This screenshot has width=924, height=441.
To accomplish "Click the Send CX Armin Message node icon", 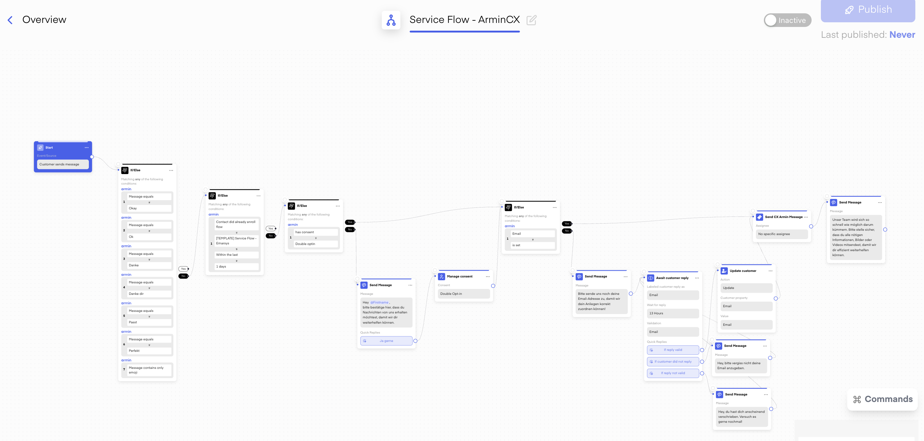I will click(759, 217).
